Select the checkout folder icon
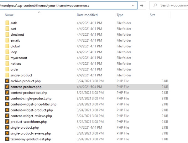 coord(7,34)
